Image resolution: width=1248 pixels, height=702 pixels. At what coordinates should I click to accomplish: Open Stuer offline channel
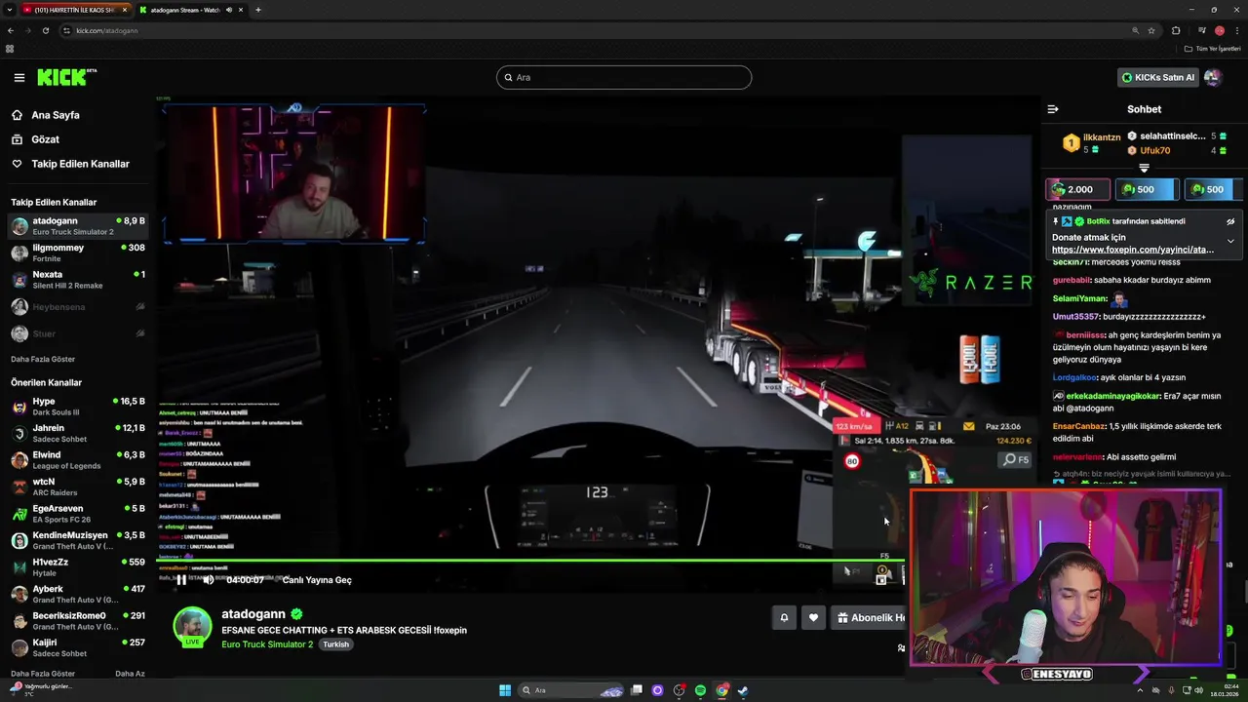pyautogui.click(x=78, y=333)
